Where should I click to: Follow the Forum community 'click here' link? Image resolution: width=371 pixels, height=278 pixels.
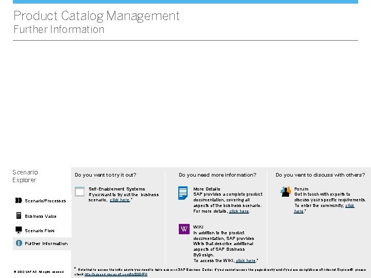[x=349, y=205]
